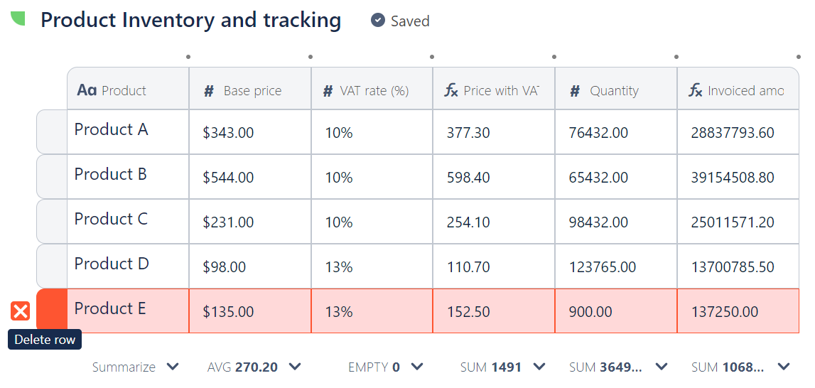The height and width of the screenshot is (388, 815).
Task: Click the 13% VAT cell for Product D
Action: pos(339,267)
